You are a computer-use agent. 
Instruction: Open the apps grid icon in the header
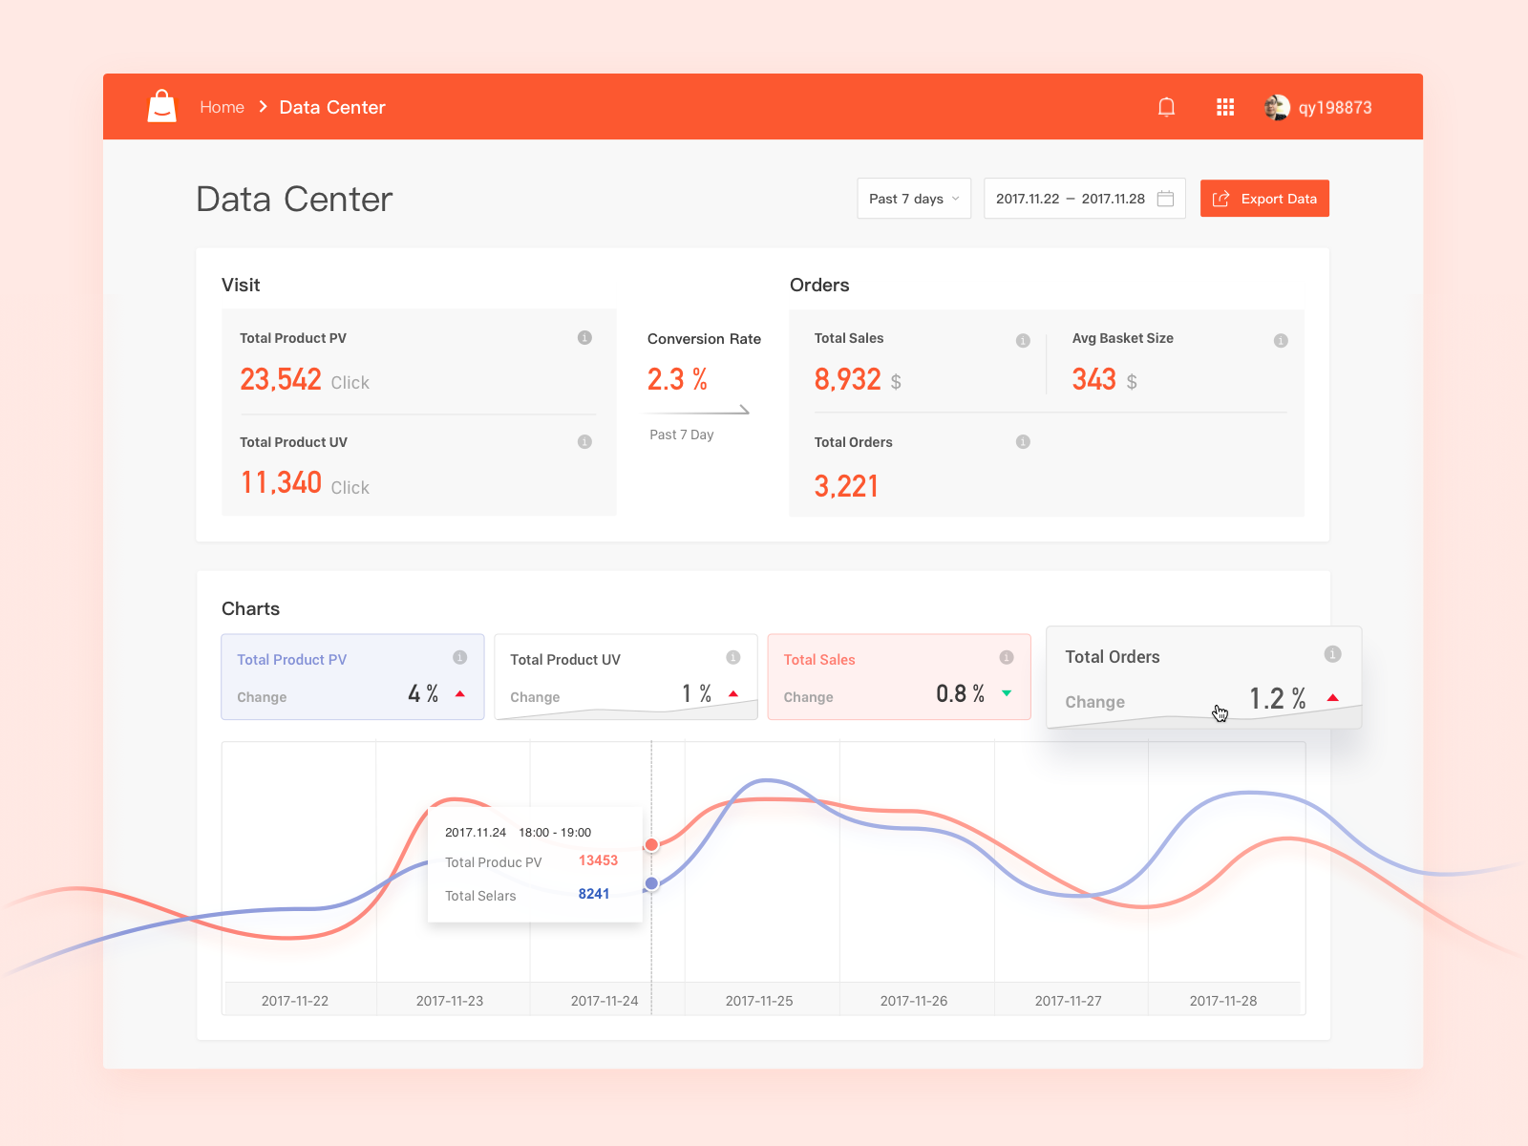[x=1225, y=107]
